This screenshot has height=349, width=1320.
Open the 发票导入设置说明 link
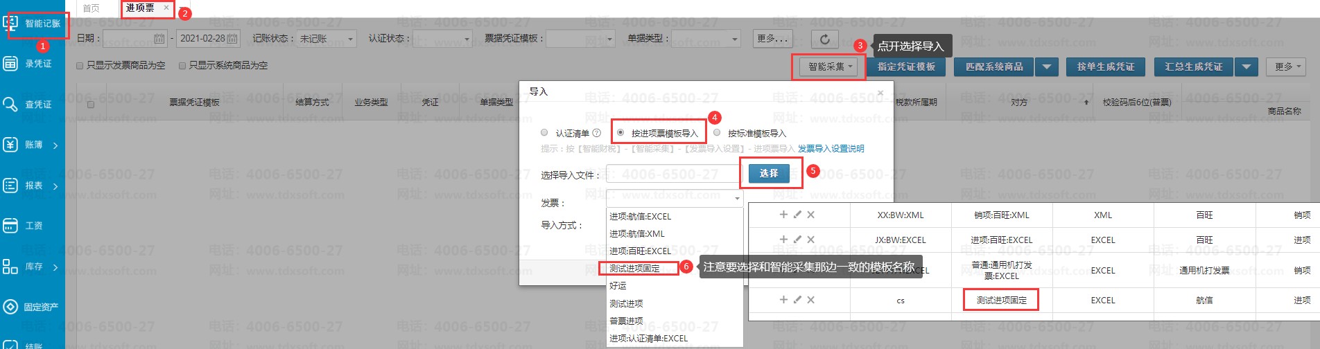831,149
